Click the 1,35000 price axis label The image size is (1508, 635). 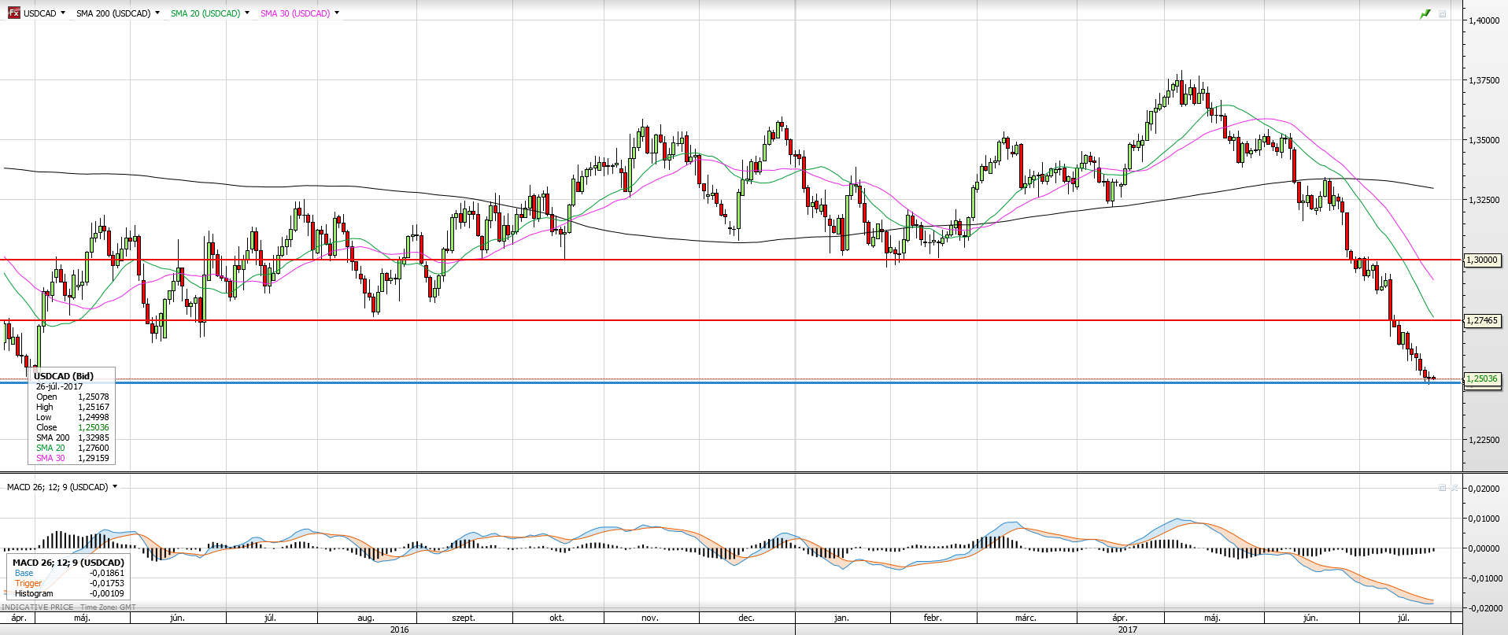click(x=1484, y=140)
